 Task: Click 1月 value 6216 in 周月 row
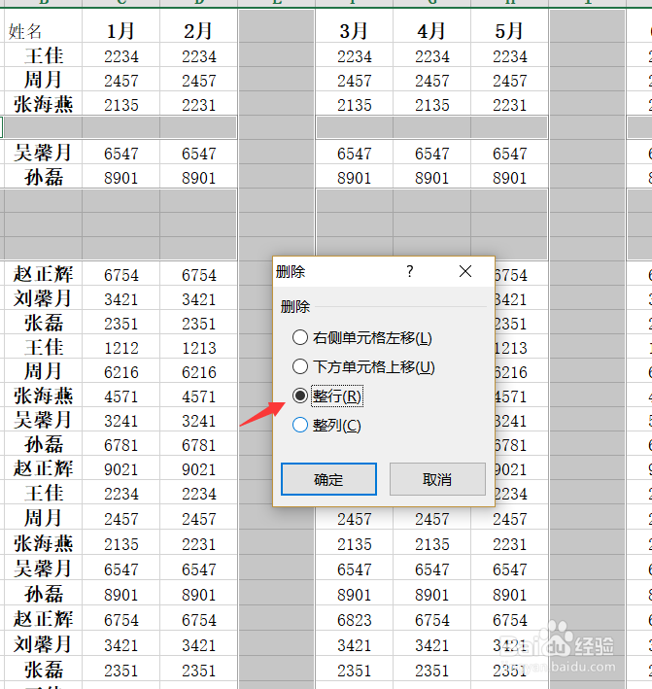coord(120,371)
